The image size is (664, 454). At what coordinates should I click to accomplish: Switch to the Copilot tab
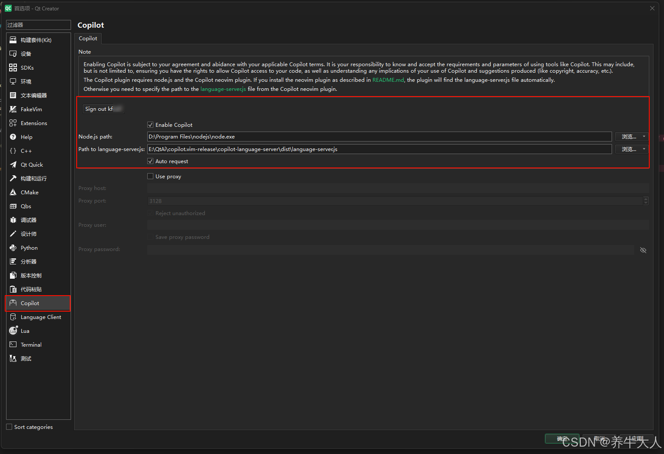tap(88, 39)
